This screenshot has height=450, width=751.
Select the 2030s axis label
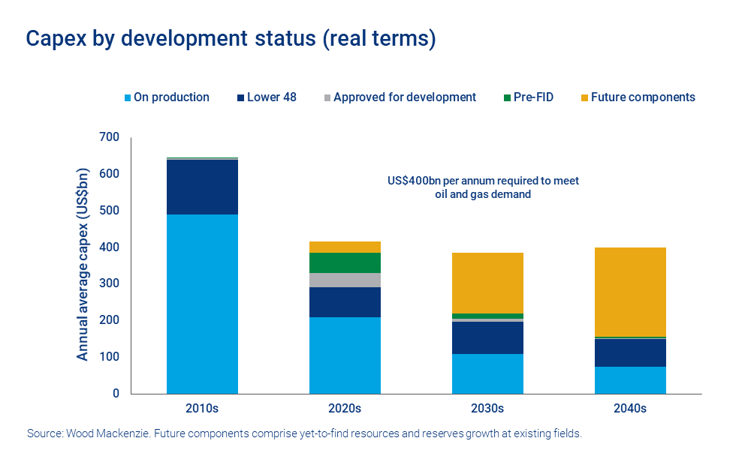(x=487, y=409)
